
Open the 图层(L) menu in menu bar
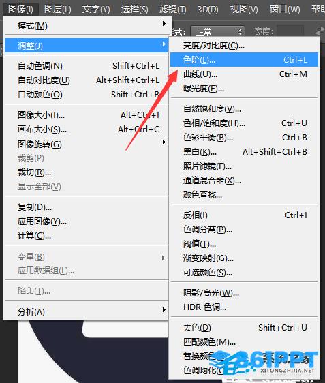pos(58,10)
